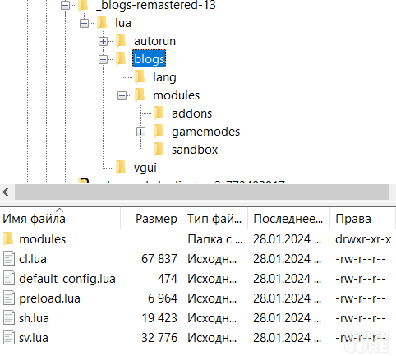Collapse the blogs folder node
The width and height of the screenshot is (396, 356).
103,59
